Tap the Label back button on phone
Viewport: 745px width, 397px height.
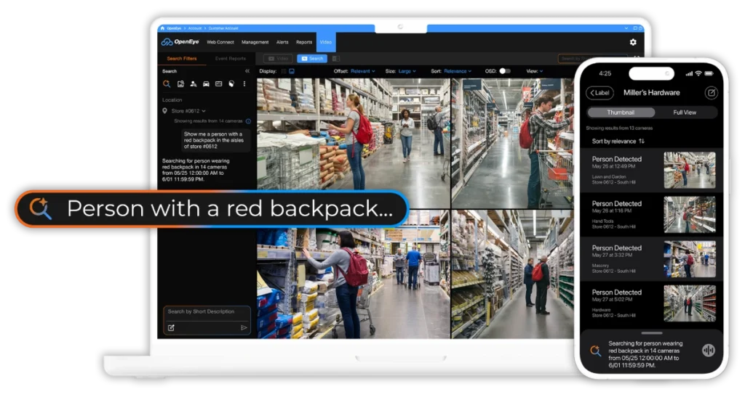(x=599, y=93)
